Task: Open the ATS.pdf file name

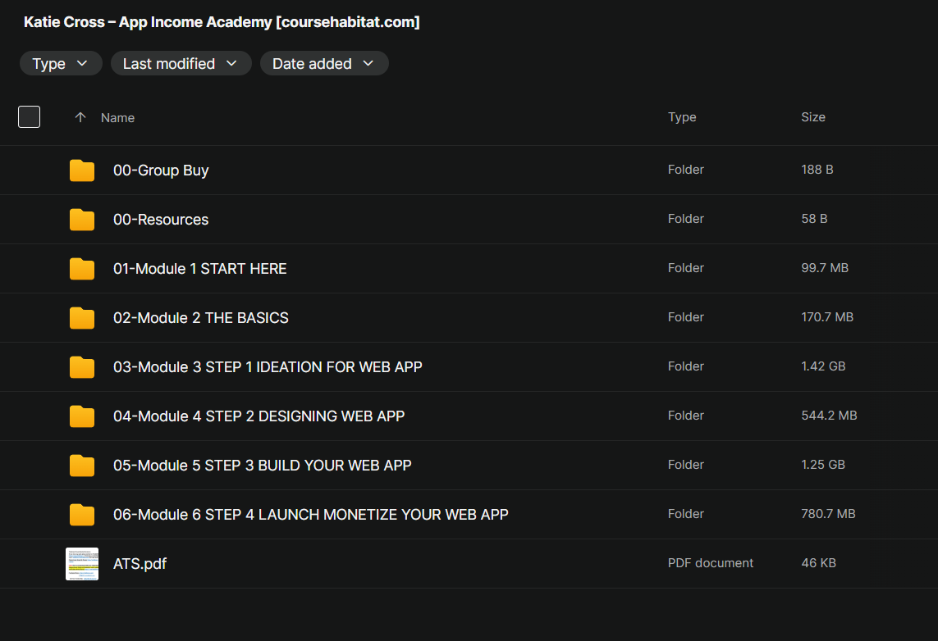Action: [x=140, y=564]
